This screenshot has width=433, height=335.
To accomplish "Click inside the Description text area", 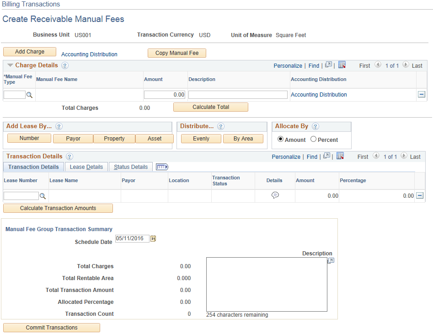I will point(267,284).
